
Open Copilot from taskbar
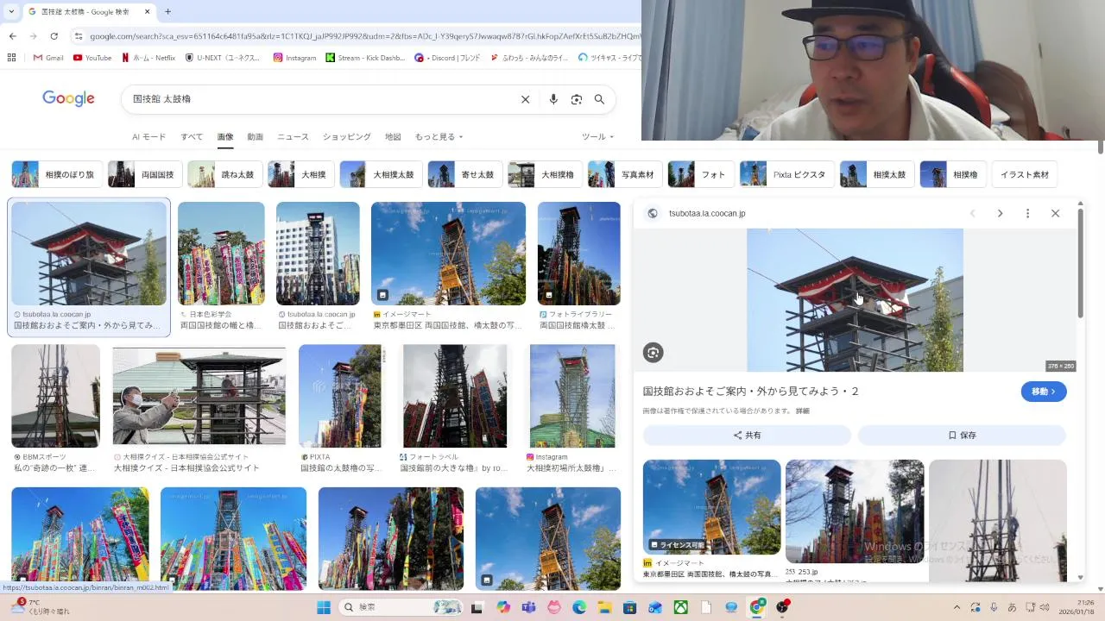(503, 607)
